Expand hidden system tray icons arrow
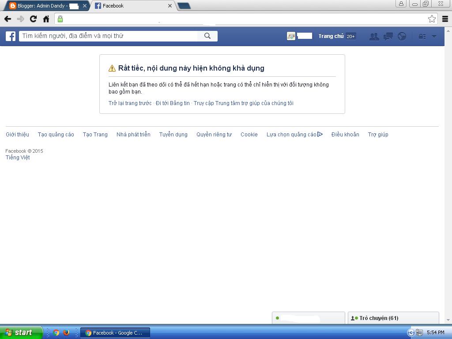Screen dimensions: 452x339 [x=411, y=333]
